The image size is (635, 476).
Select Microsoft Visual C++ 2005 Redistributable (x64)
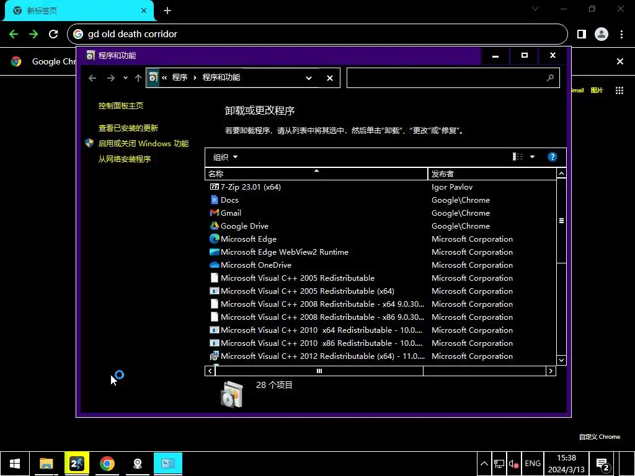[x=307, y=291]
